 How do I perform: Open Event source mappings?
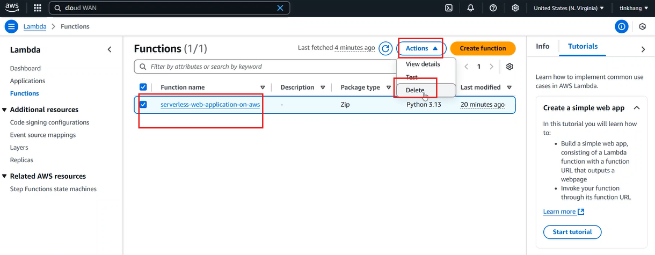43,135
